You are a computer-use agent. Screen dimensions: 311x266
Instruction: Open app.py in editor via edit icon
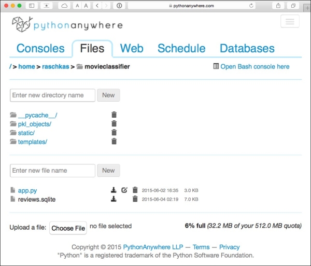click(x=124, y=190)
